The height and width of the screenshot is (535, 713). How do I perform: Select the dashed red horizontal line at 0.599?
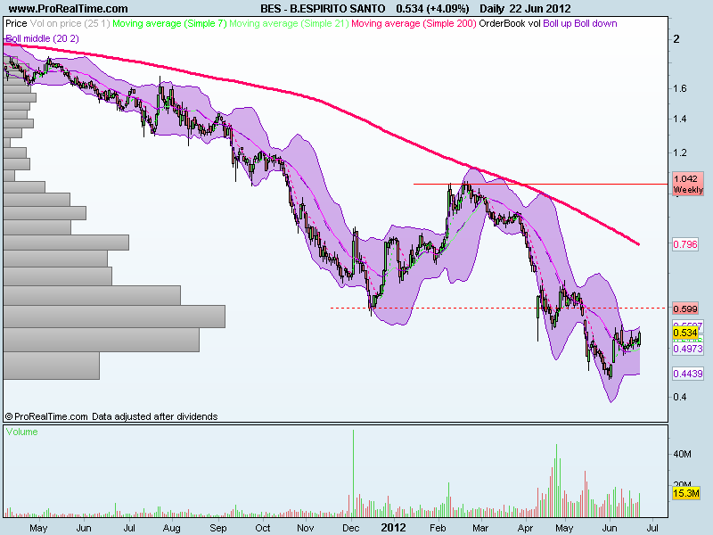[499, 308]
